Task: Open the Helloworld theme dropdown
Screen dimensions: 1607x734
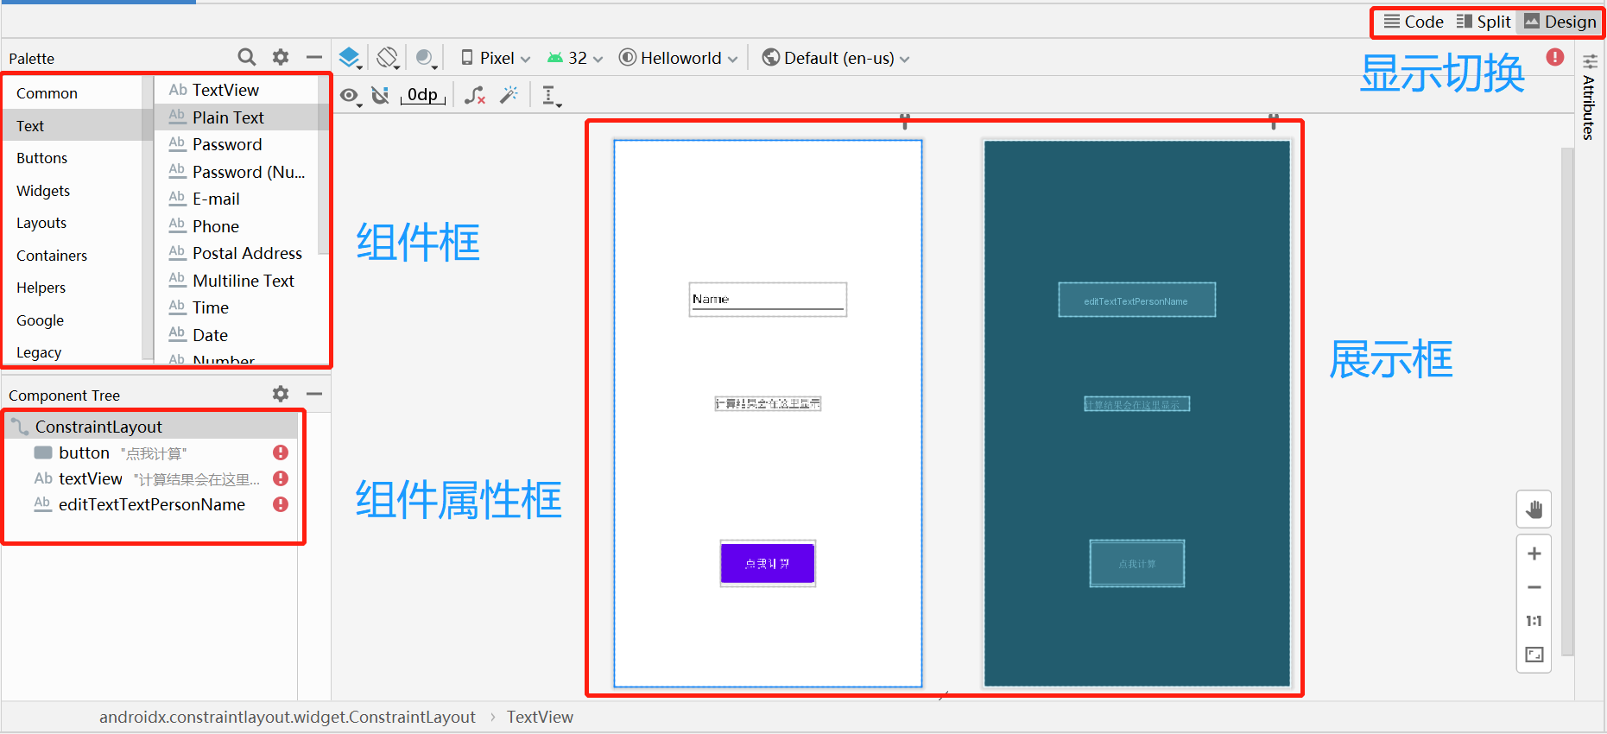Action: pyautogui.click(x=679, y=58)
